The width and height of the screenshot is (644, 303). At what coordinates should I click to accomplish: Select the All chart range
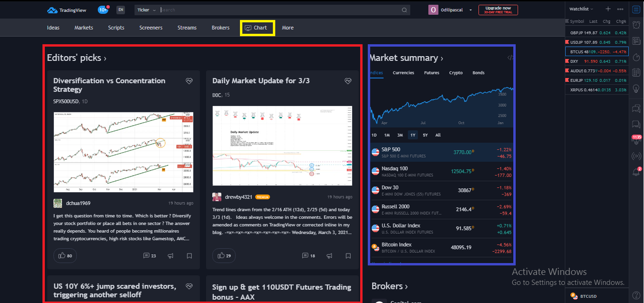tap(438, 135)
